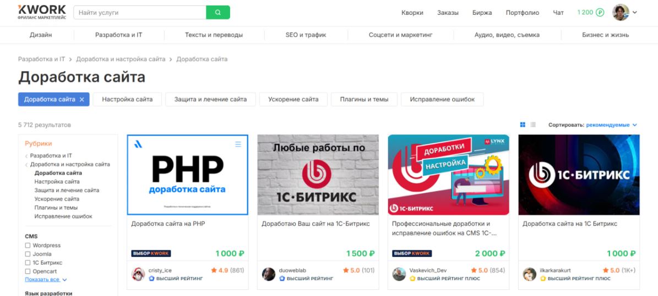Viewport: 658px width, 296px height.
Task: Open the user profile avatar
Action: click(621, 12)
